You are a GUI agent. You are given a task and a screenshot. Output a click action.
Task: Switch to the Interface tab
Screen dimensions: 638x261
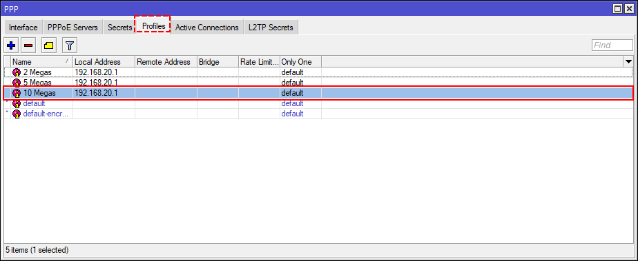click(23, 28)
